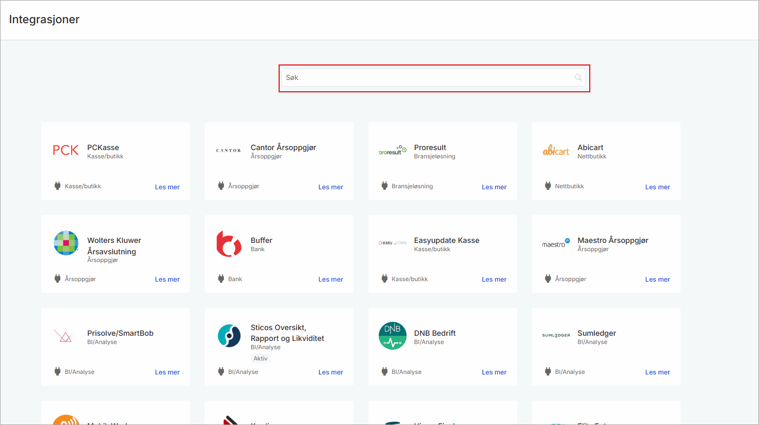The width and height of the screenshot is (759, 425).
Task: Open Les mer for Prisolve/SmartBob
Action: (x=167, y=372)
